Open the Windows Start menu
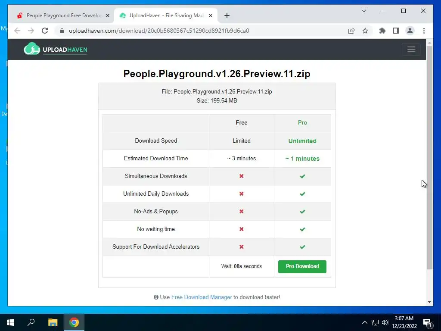The height and width of the screenshot is (331, 441). [x=10, y=322]
